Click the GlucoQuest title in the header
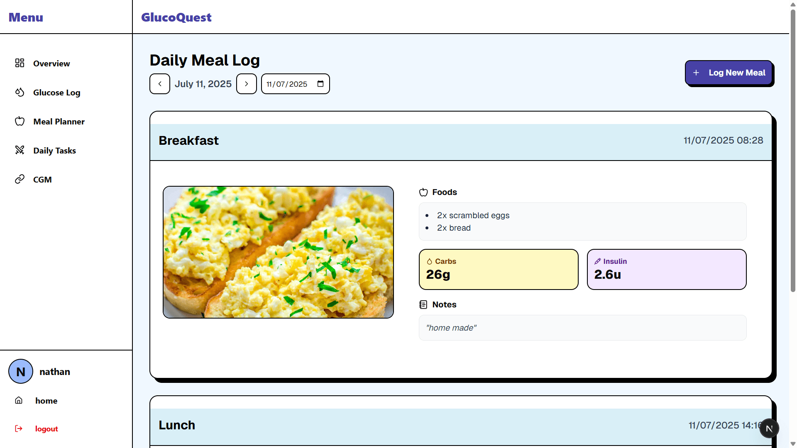Viewport: 797px width, 448px height. (x=176, y=17)
